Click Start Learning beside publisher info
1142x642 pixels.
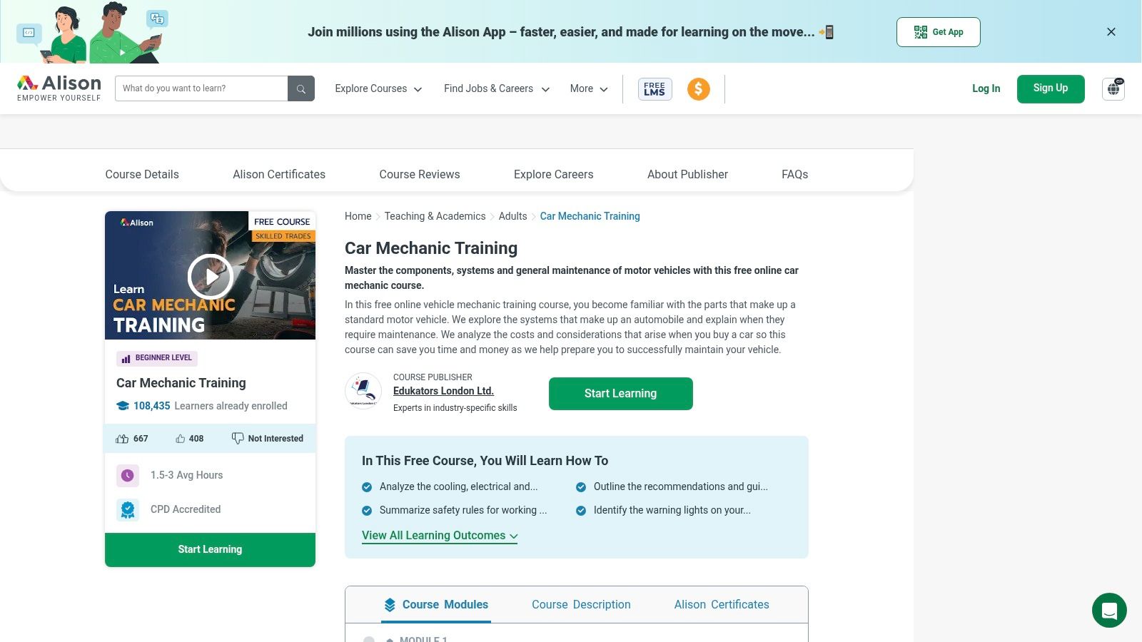(620, 394)
